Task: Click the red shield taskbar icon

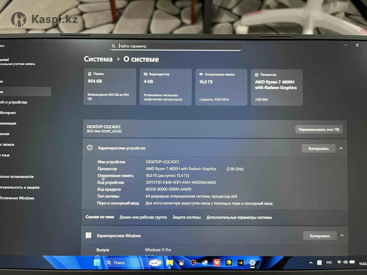Action: (x=193, y=263)
